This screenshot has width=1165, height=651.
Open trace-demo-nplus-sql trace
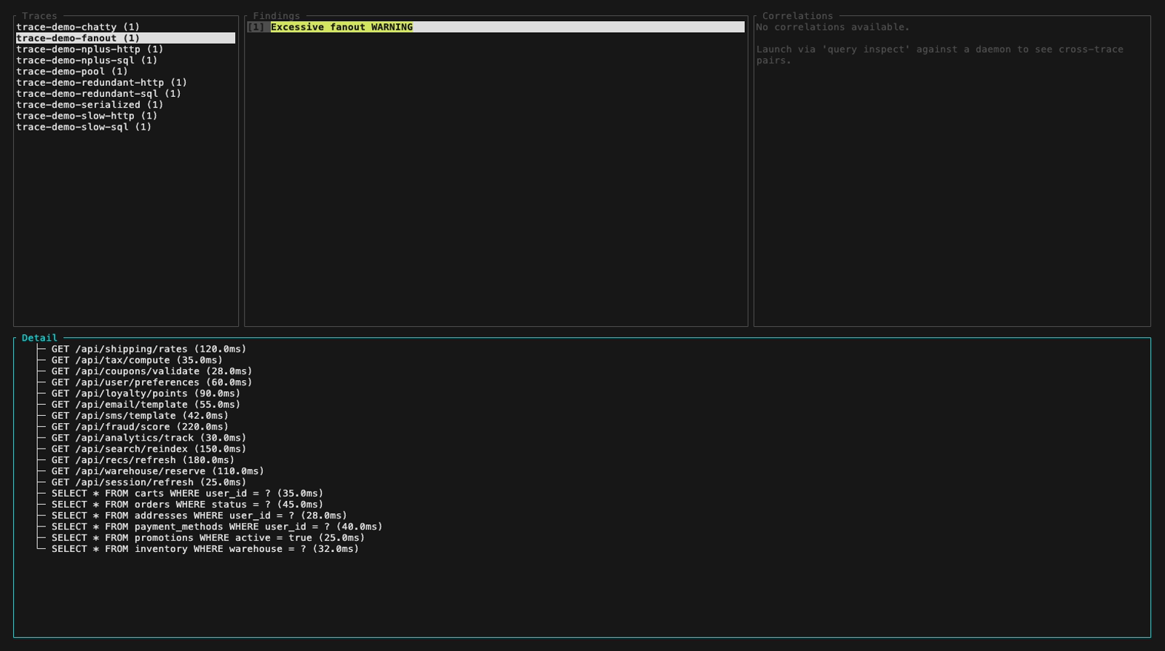click(x=87, y=60)
